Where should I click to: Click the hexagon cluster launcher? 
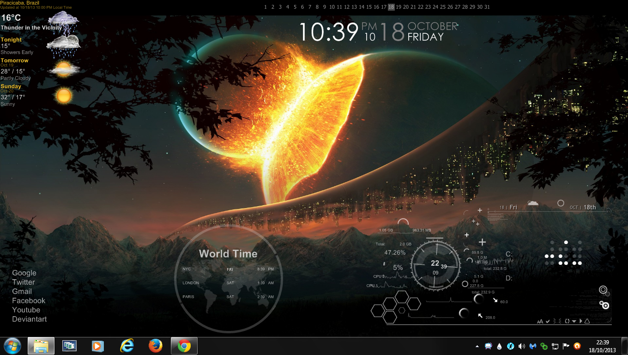click(x=396, y=306)
